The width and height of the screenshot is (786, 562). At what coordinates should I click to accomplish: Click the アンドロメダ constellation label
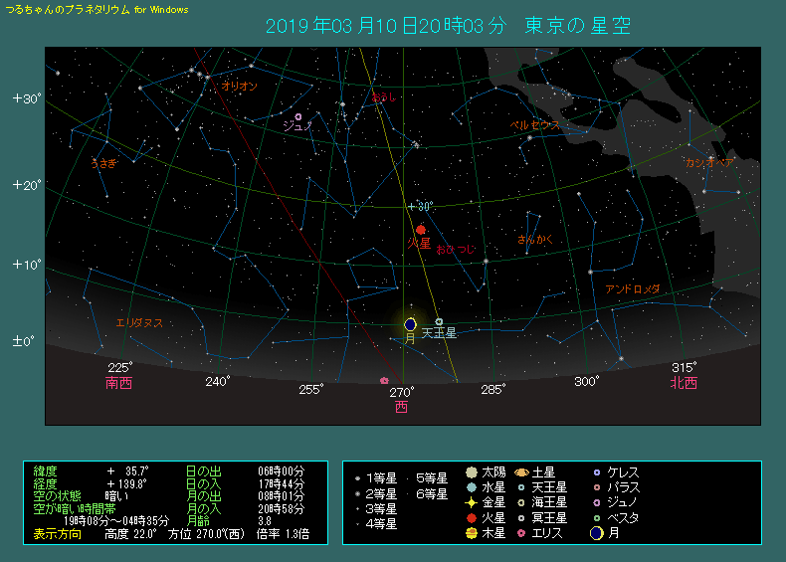[633, 289]
